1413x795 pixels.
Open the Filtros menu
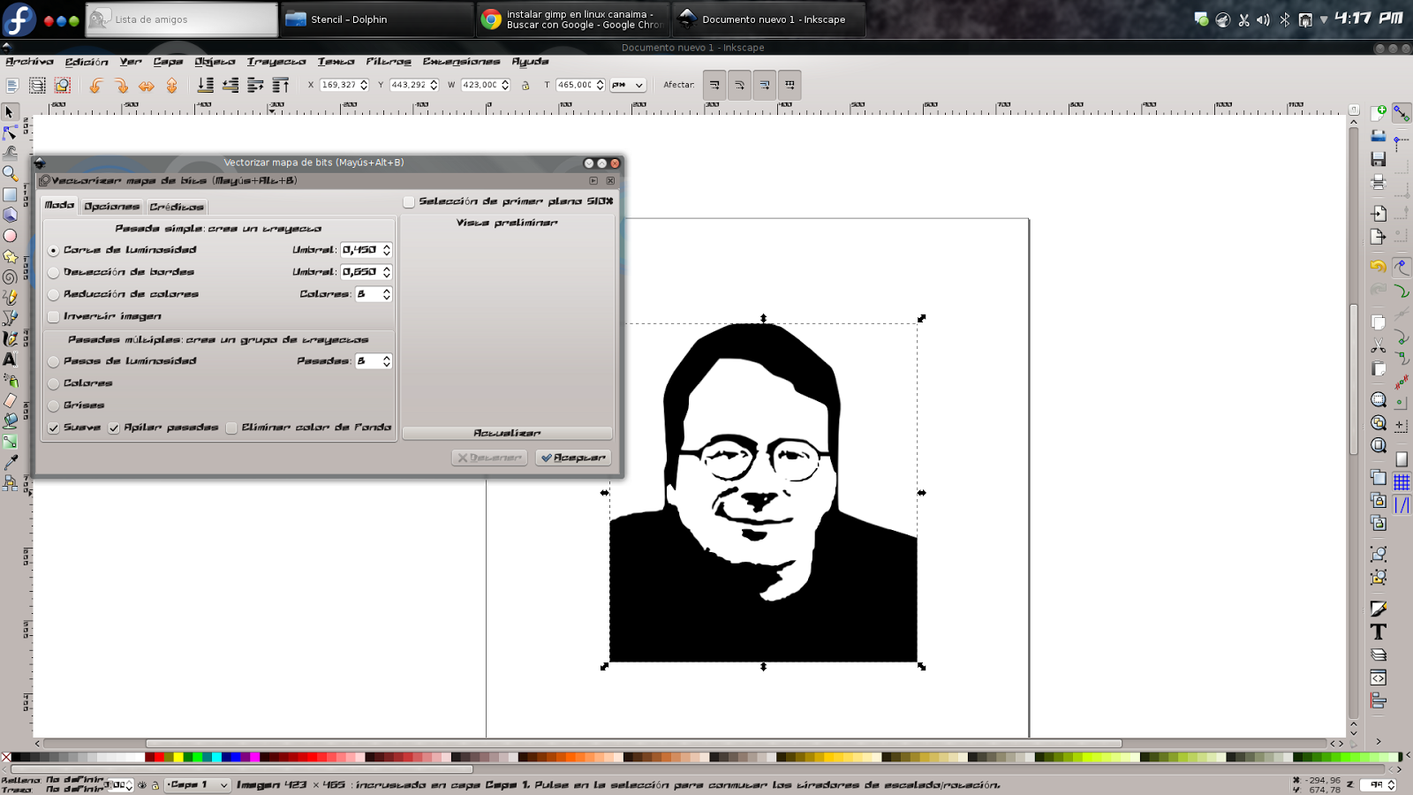point(389,62)
